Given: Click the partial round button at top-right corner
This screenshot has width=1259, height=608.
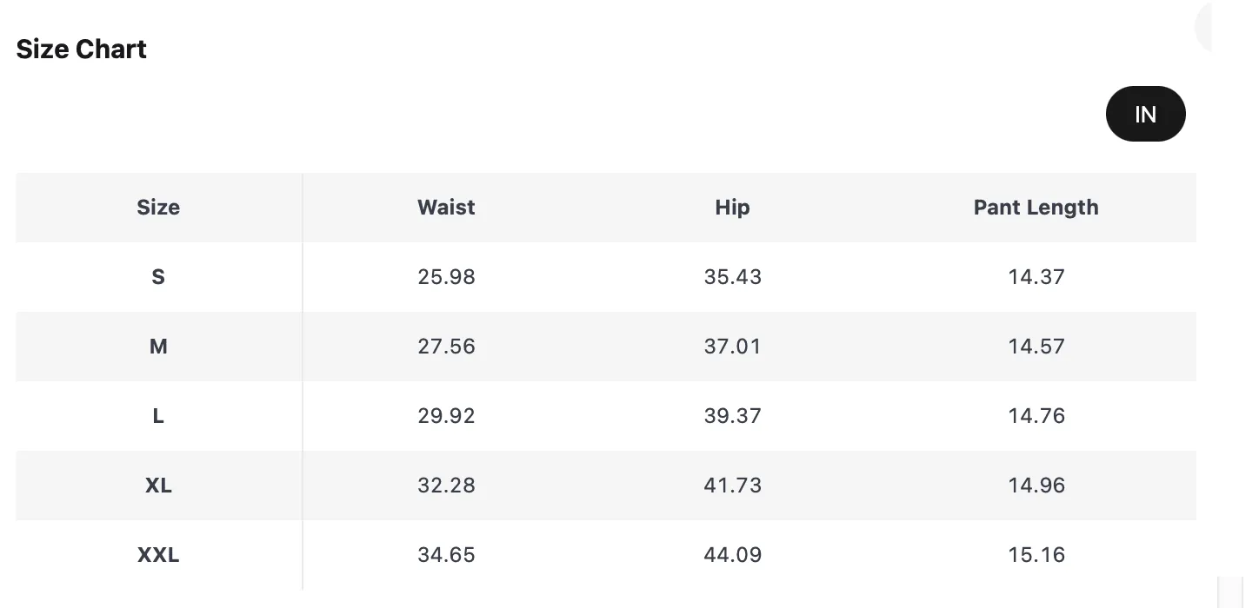Looking at the screenshot, I should (1204, 26).
